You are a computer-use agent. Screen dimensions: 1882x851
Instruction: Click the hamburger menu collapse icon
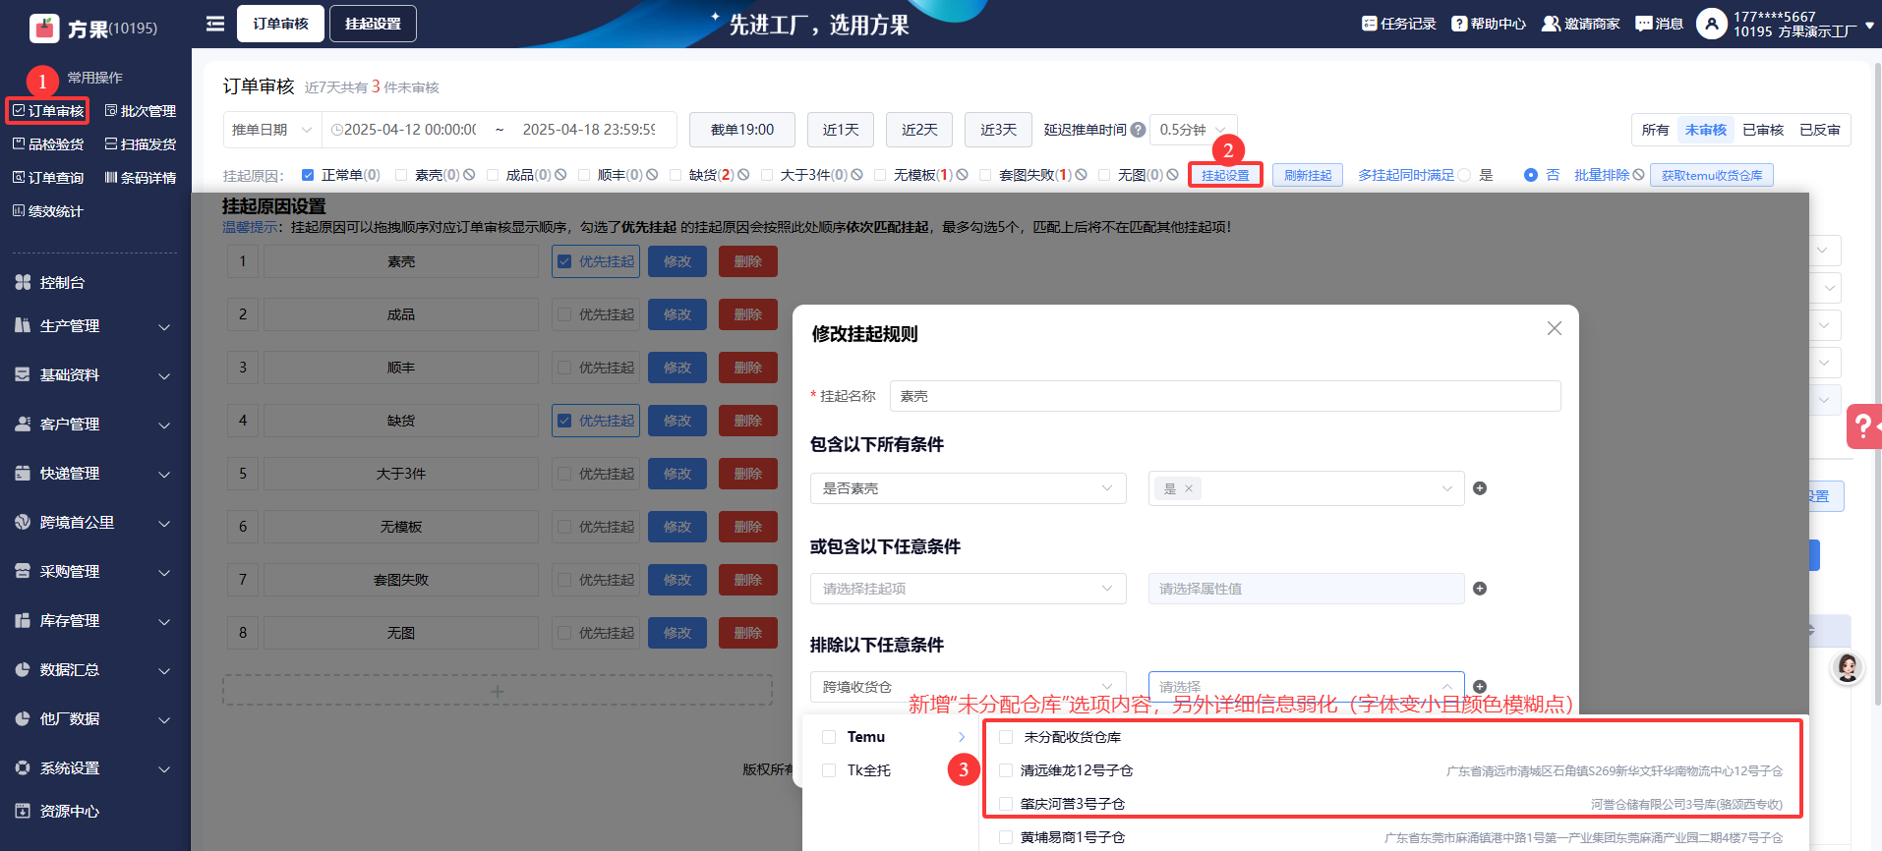215,24
